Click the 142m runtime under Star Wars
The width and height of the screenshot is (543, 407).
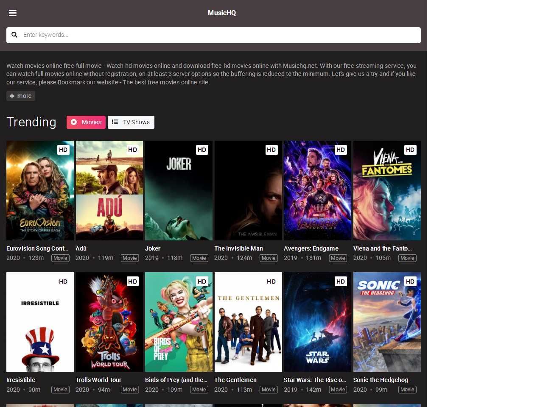(x=313, y=390)
